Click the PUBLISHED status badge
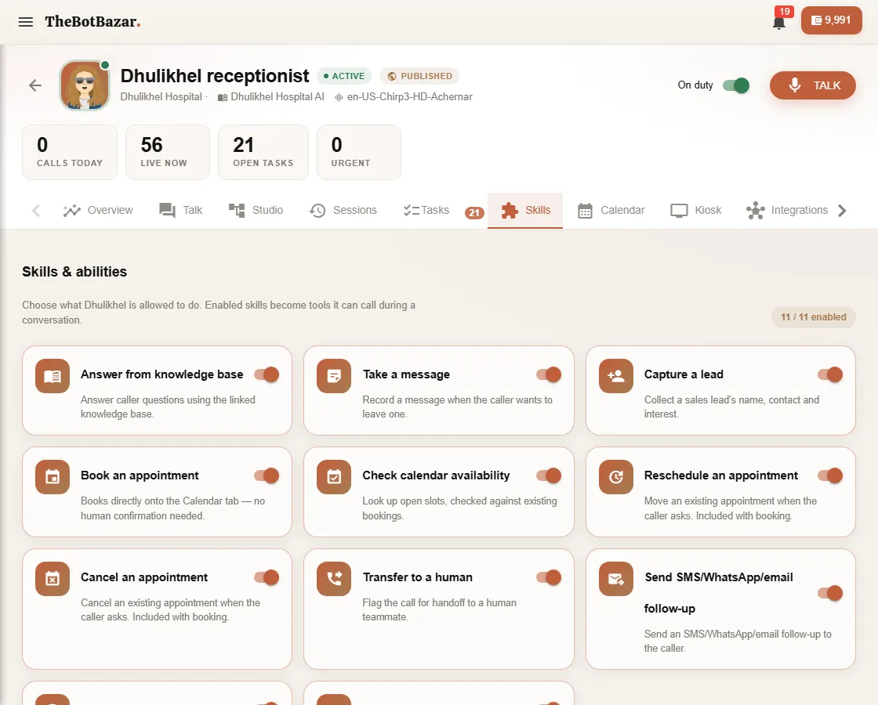The height and width of the screenshot is (705, 878). point(419,76)
